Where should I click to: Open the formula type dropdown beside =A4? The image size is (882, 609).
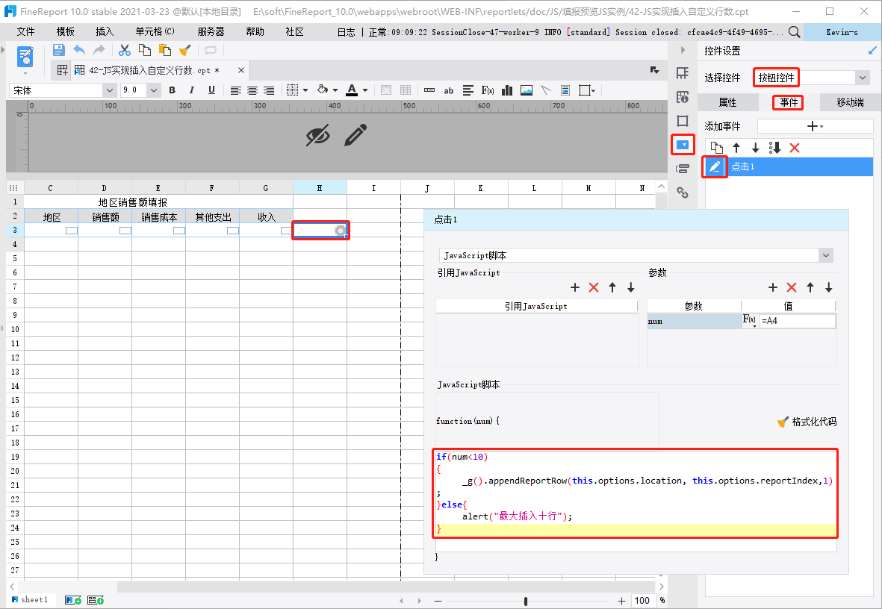(x=750, y=320)
